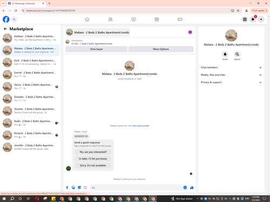Open the Gaming controller icon
The height and width of the screenshot is (202, 270).
pos(180,19)
